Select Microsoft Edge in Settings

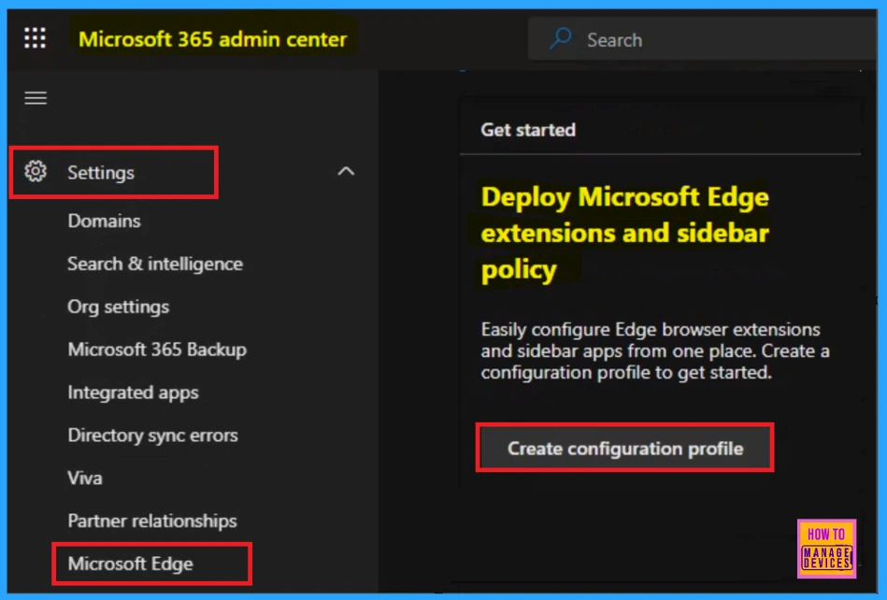pyautogui.click(x=131, y=564)
